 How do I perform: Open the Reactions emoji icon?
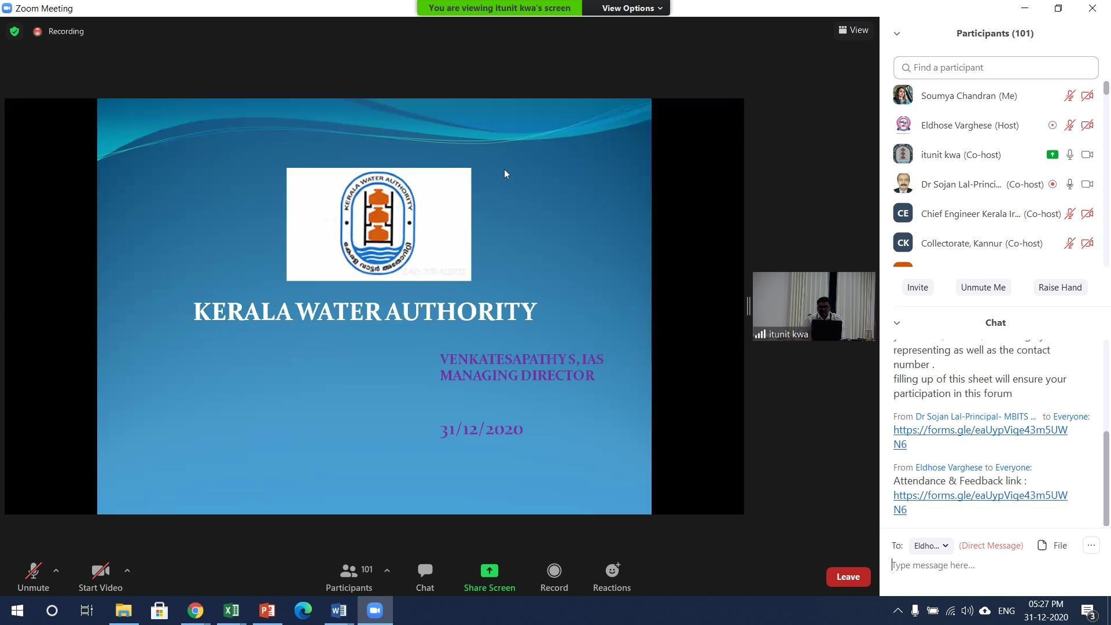click(612, 571)
